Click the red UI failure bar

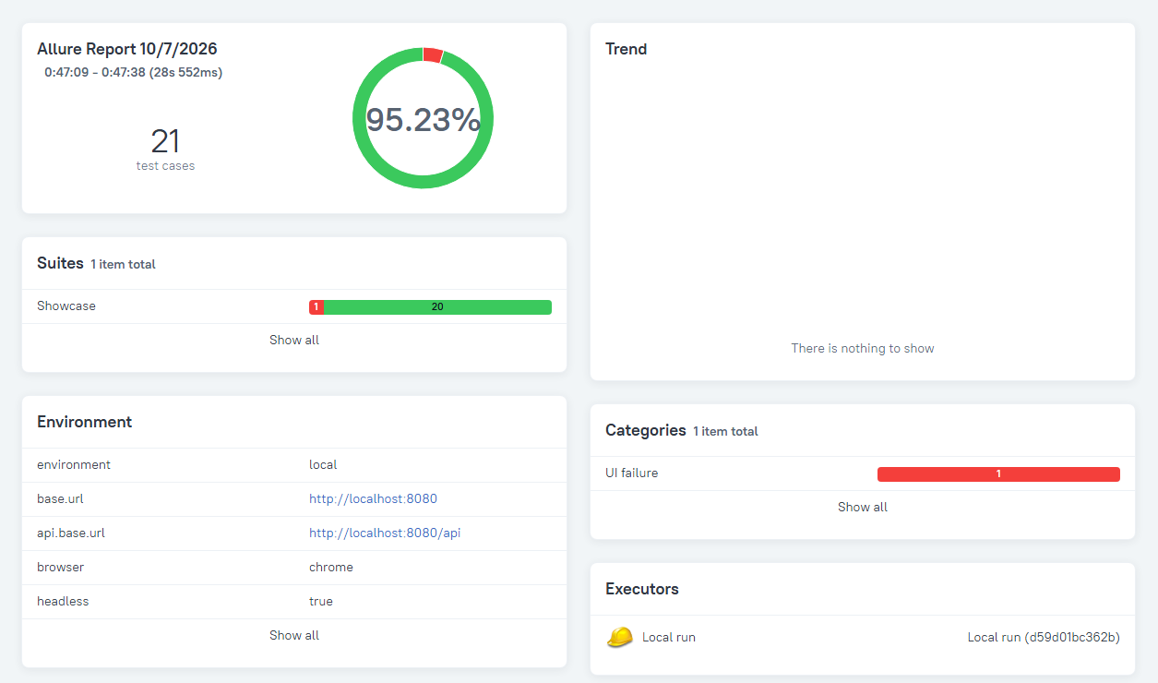pyautogui.click(x=998, y=474)
